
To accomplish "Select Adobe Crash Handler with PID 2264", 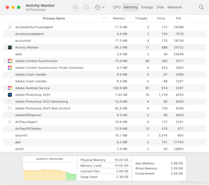I will click(104, 75).
